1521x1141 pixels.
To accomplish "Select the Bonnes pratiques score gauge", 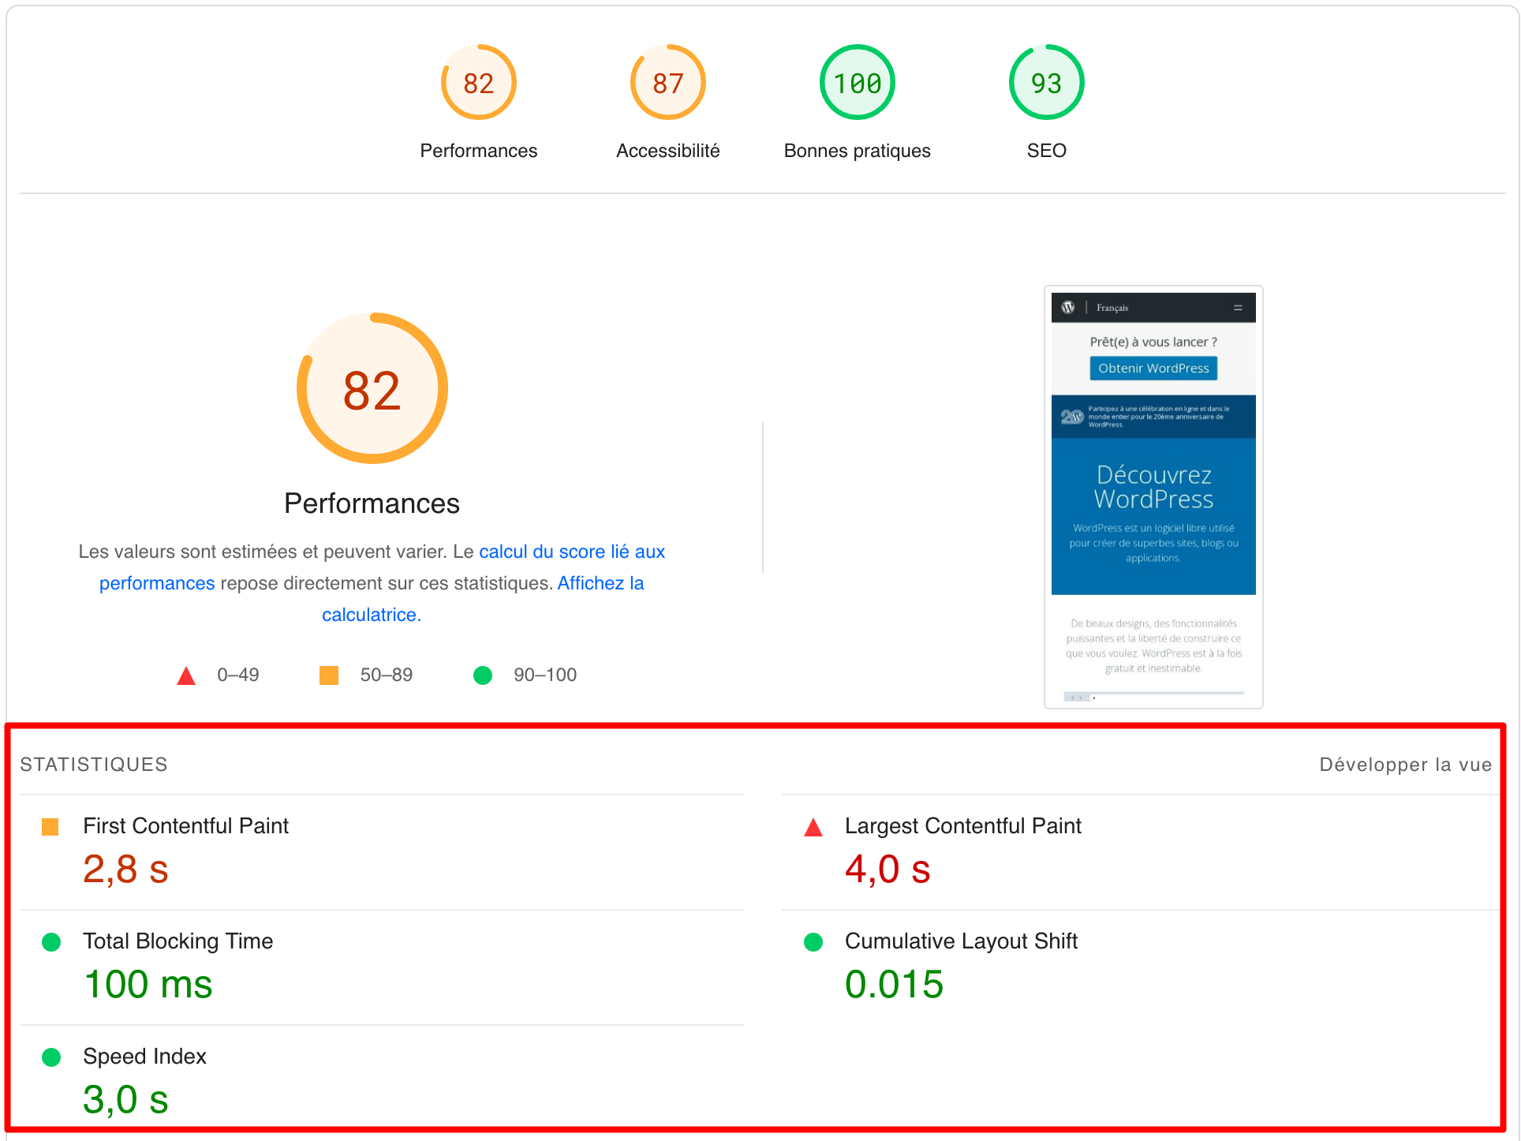I will [x=856, y=81].
